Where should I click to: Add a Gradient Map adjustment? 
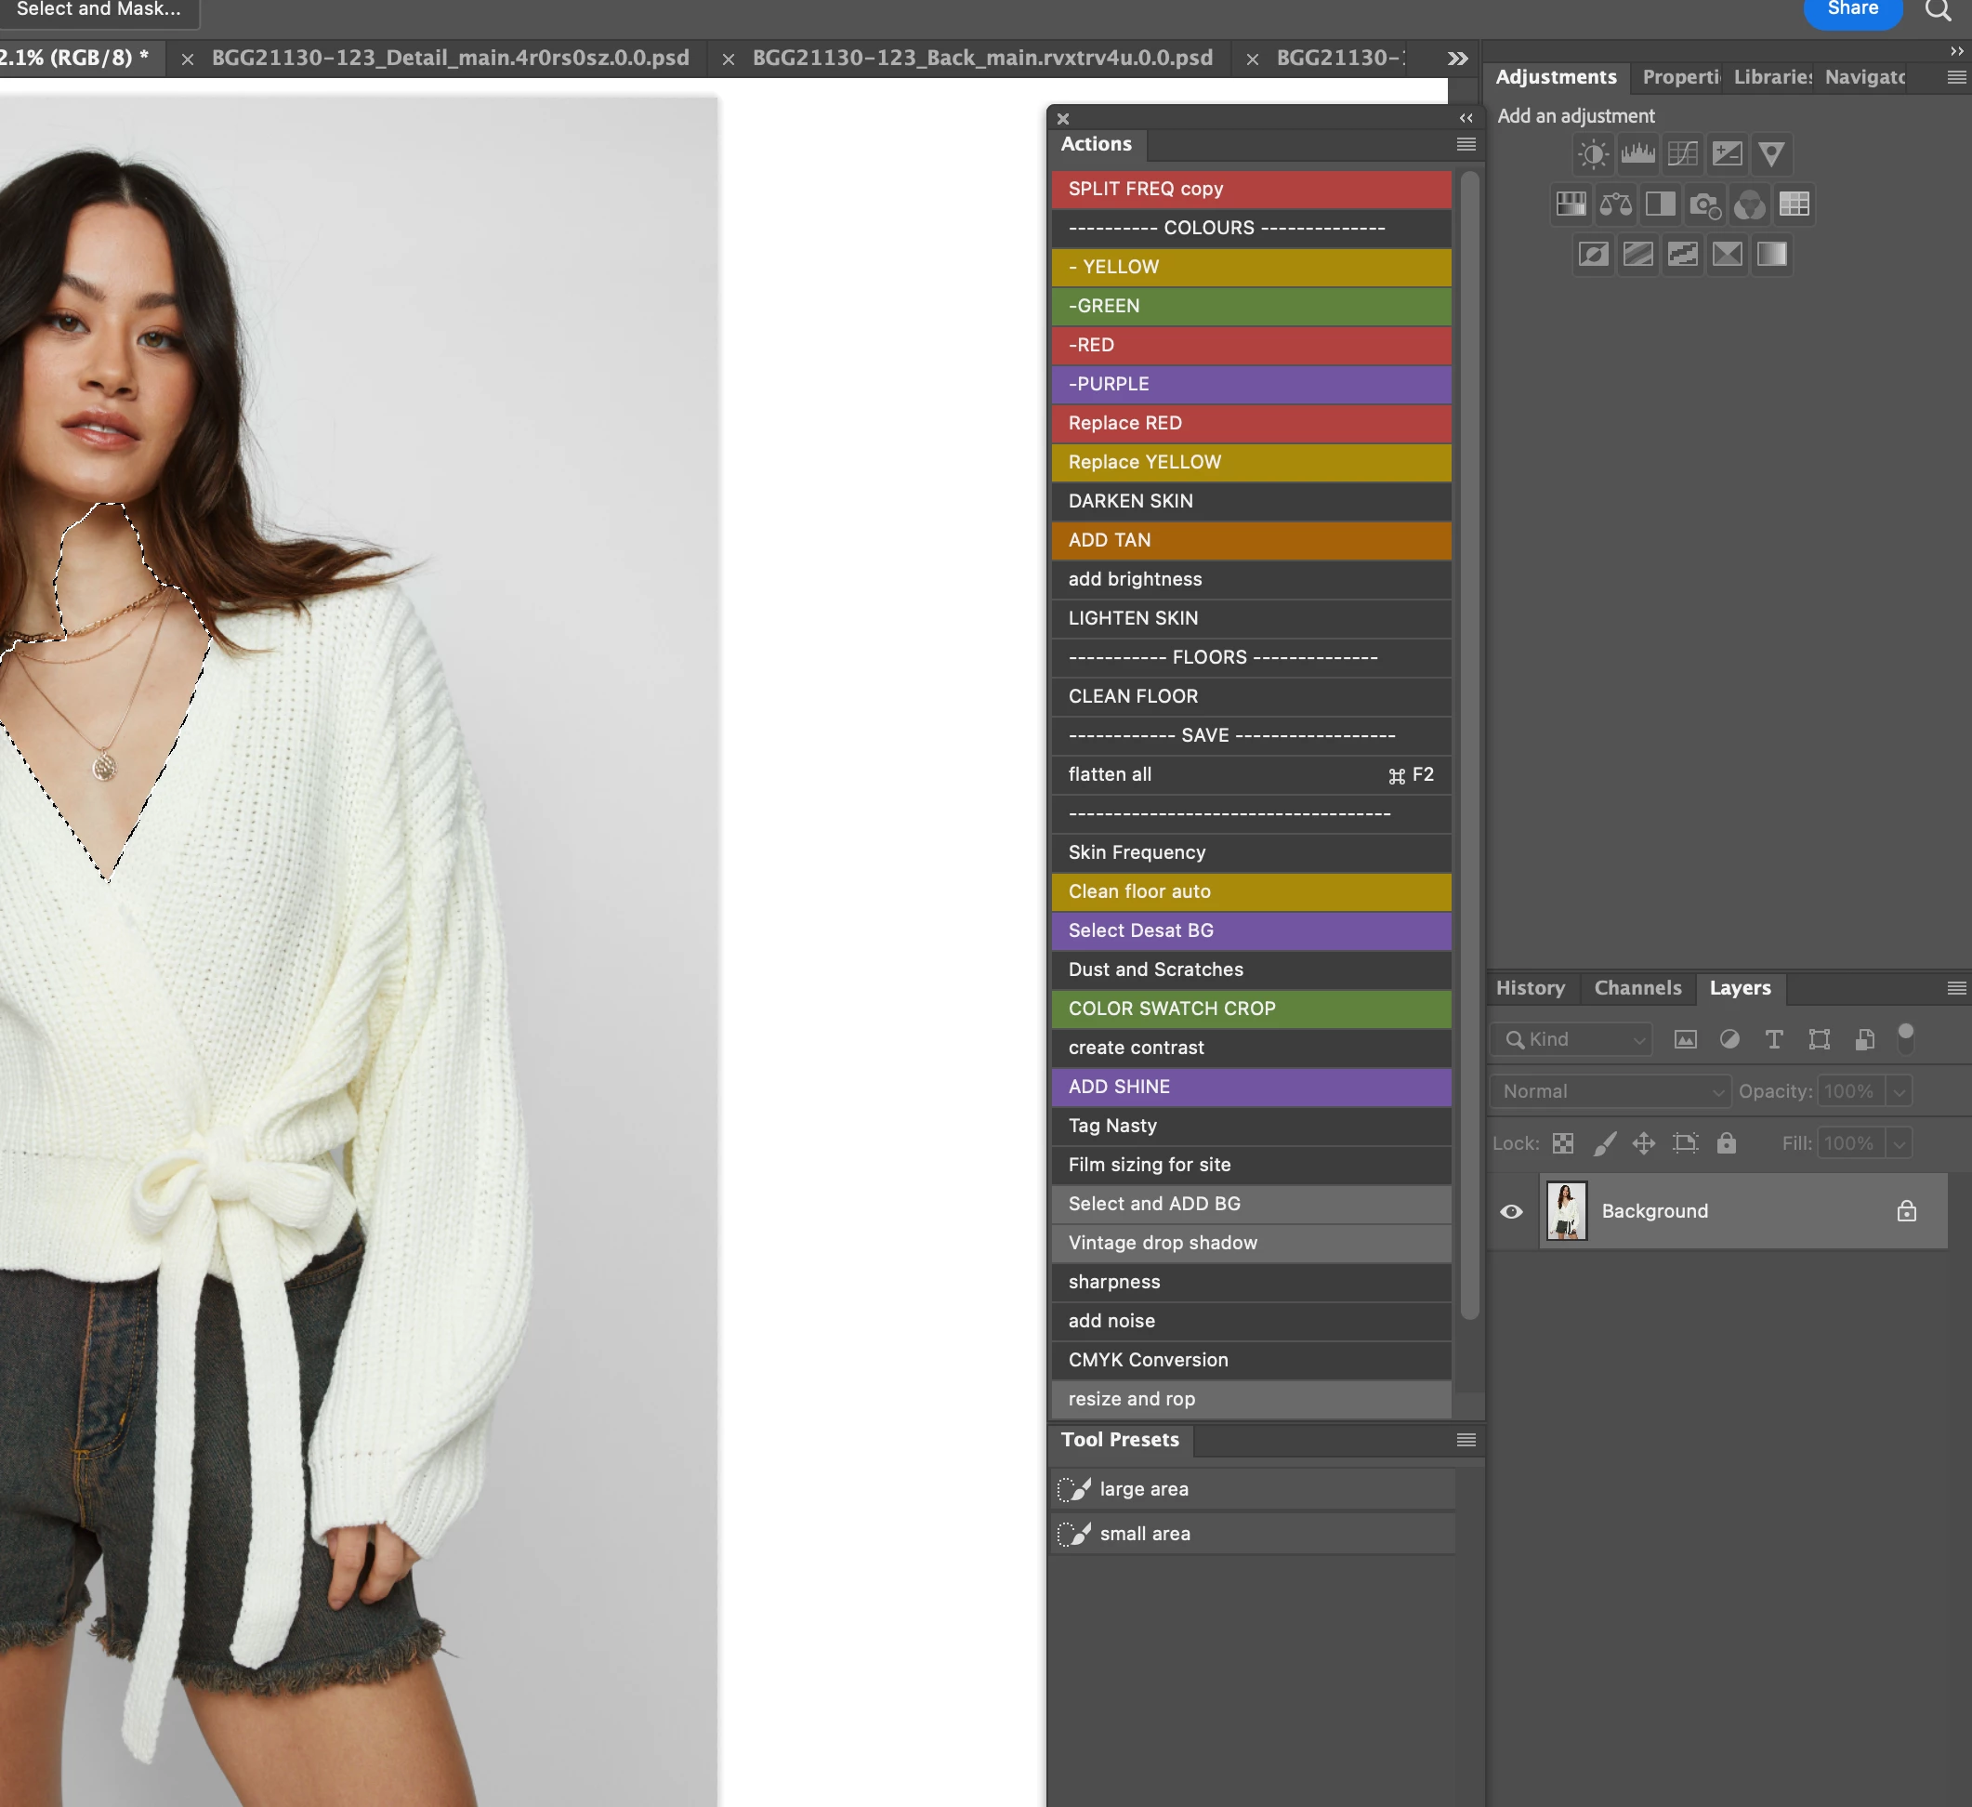tap(1771, 255)
